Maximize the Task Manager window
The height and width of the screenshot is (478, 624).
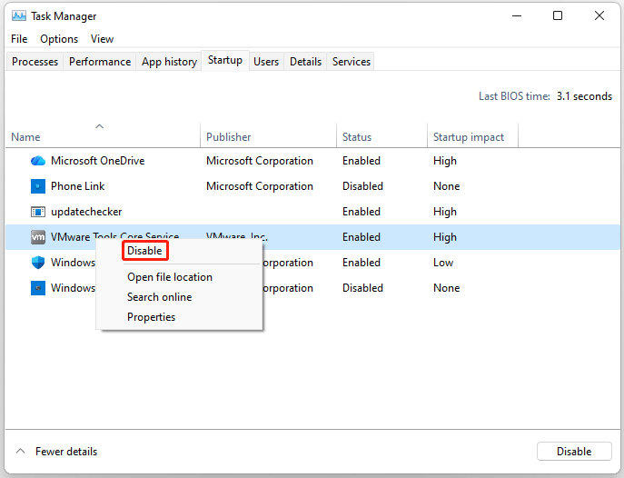click(x=558, y=16)
